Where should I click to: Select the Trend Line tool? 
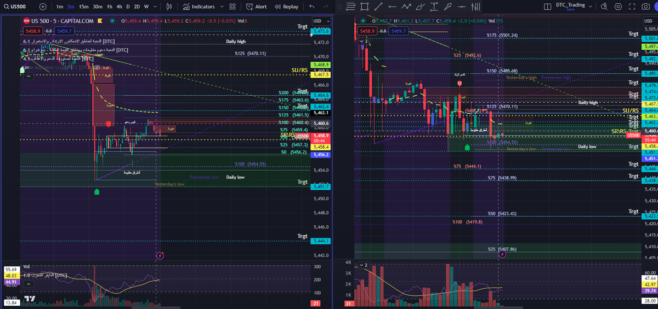tap(378, 7)
